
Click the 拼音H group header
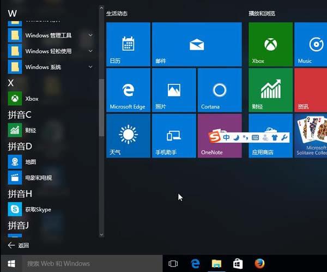pos(20,194)
